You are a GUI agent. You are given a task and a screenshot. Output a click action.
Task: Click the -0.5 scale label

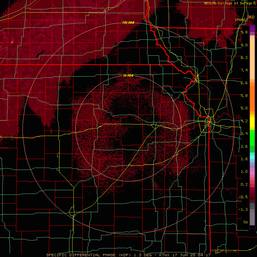point(243,197)
